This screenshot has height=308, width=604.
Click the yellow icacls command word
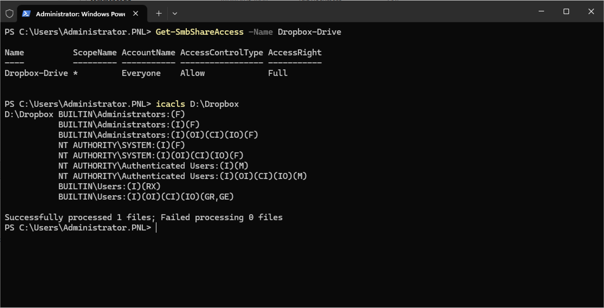(170, 104)
